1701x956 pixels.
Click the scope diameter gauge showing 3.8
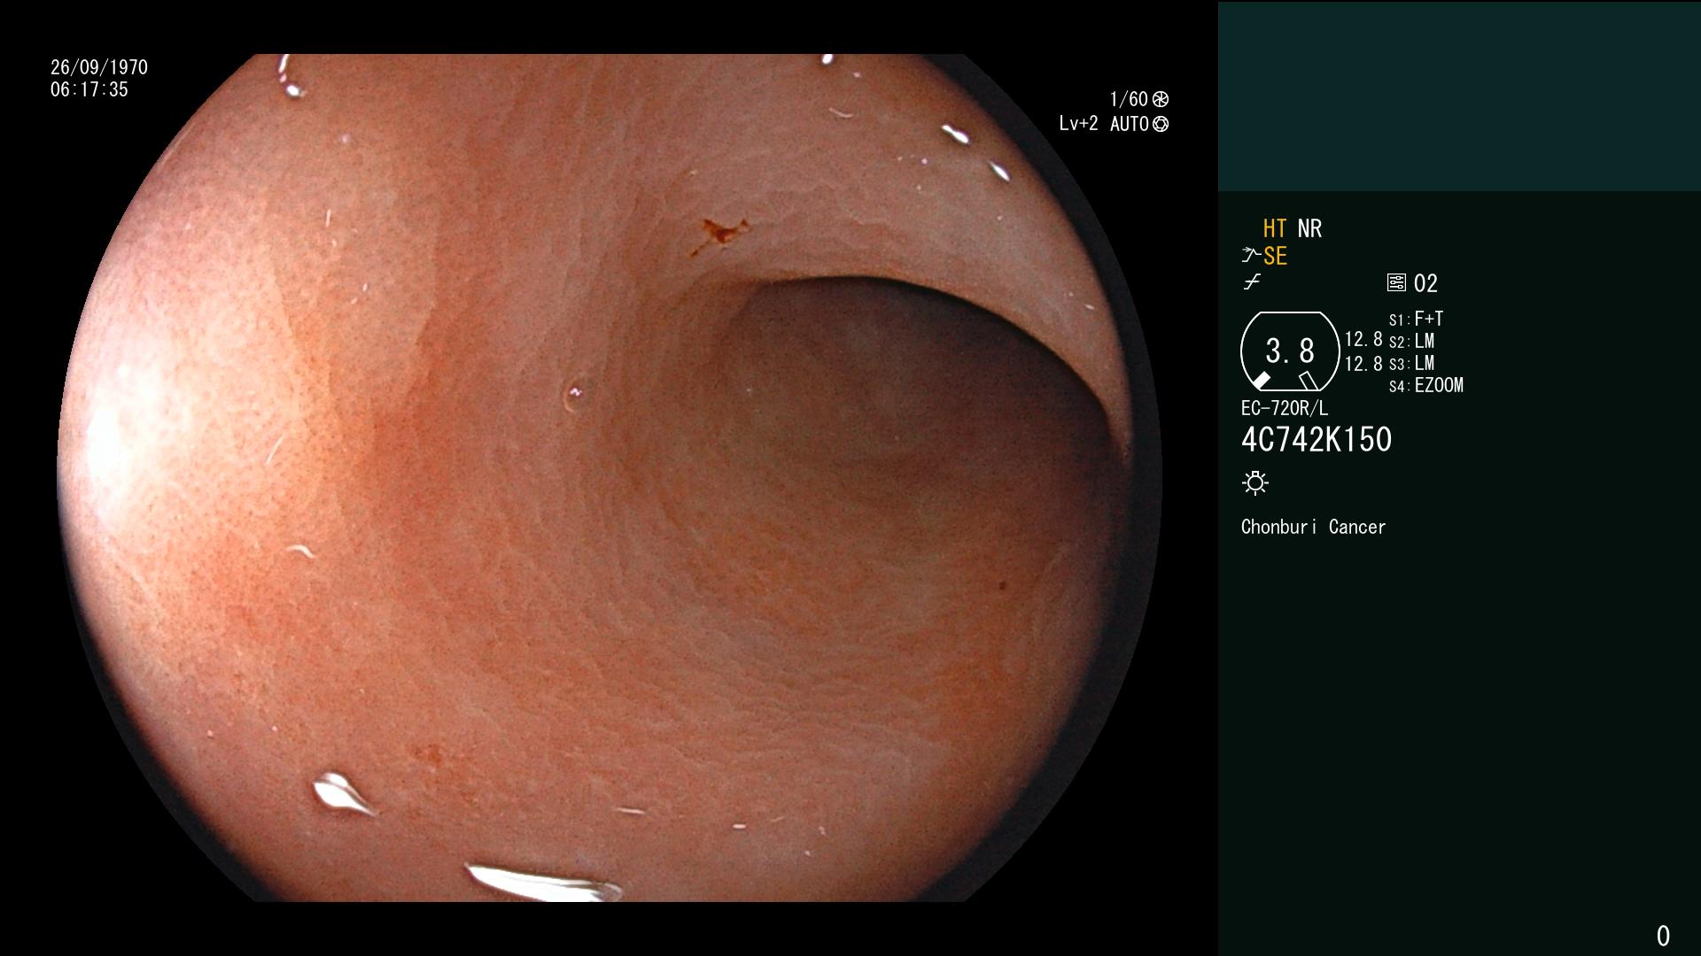coord(1290,351)
